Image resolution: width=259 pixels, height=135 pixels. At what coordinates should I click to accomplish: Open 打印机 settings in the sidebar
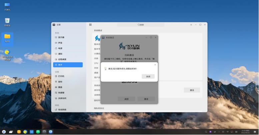[x=68, y=76]
